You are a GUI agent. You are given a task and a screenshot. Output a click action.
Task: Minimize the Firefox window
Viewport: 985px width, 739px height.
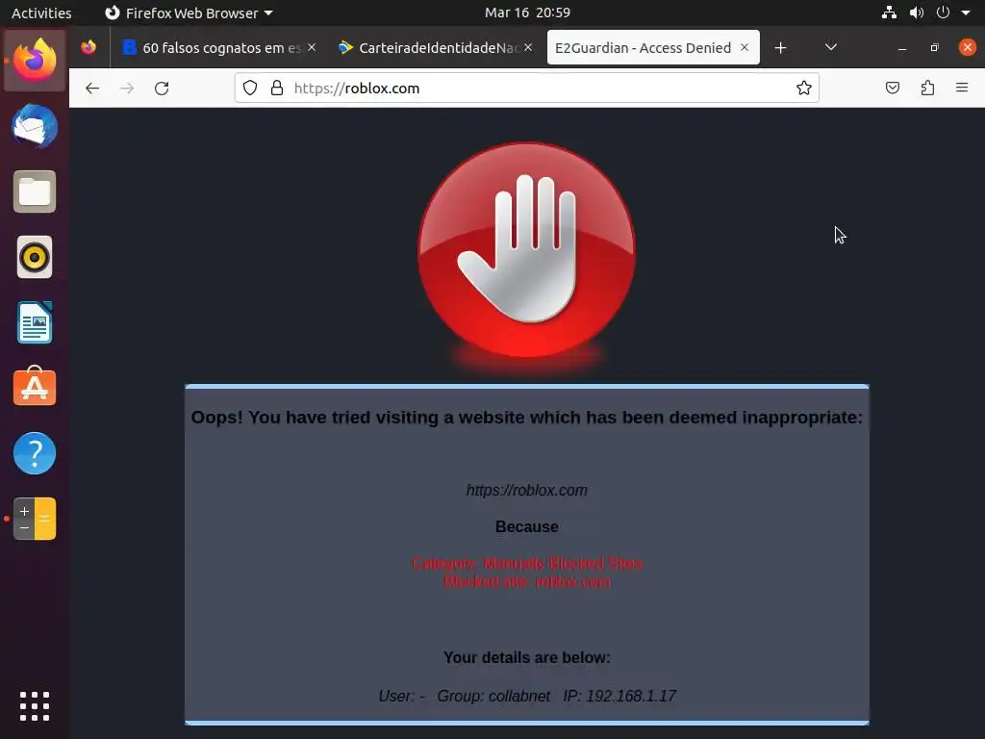tap(902, 48)
